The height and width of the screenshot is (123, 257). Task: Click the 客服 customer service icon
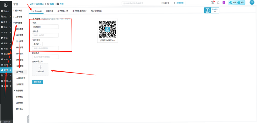coord(231,3)
